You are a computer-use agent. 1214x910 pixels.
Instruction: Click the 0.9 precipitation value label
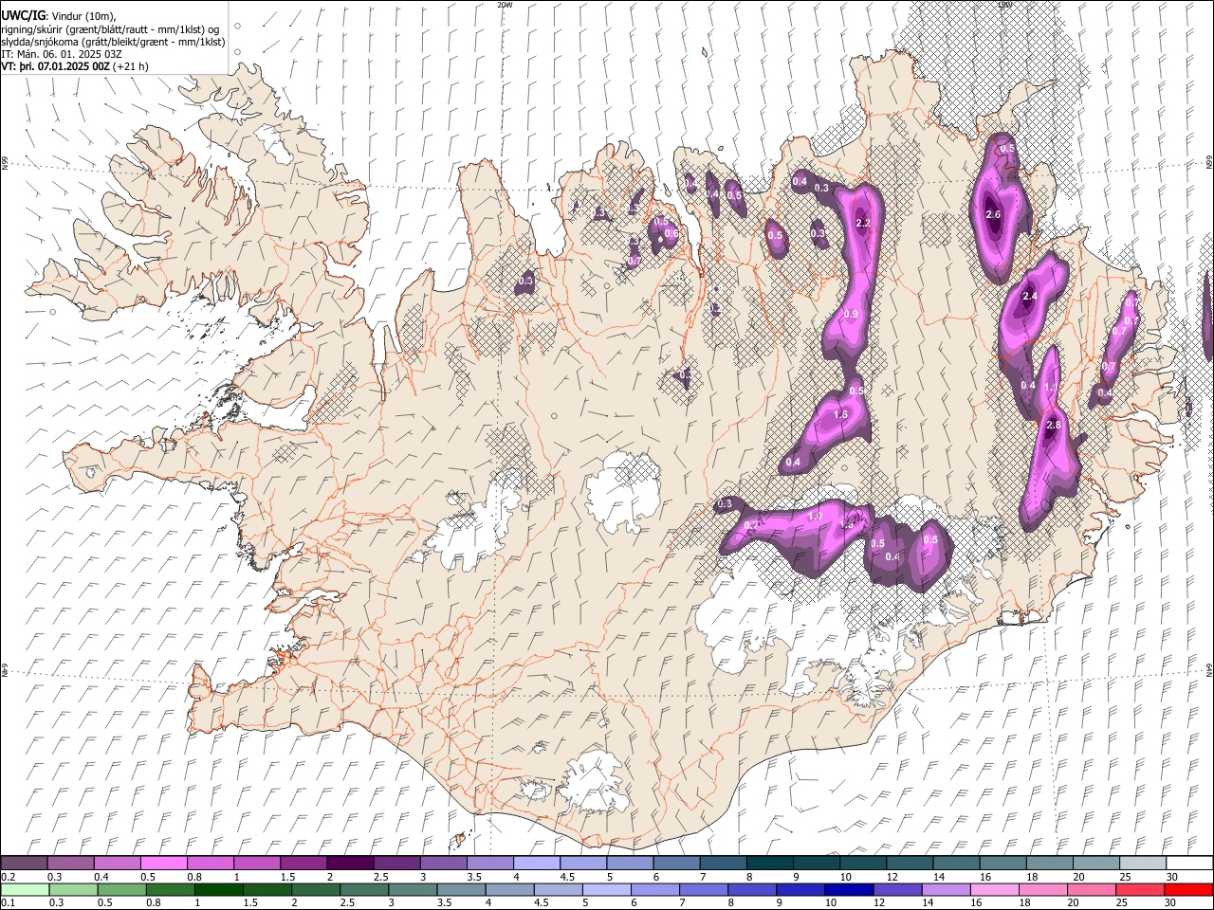pos(851,315)
